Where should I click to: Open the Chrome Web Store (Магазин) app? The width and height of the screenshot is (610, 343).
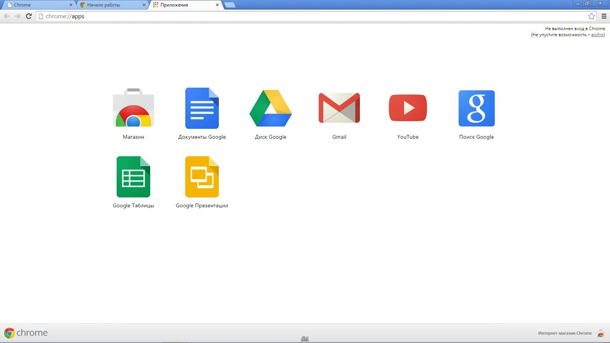tap(133, 108)
